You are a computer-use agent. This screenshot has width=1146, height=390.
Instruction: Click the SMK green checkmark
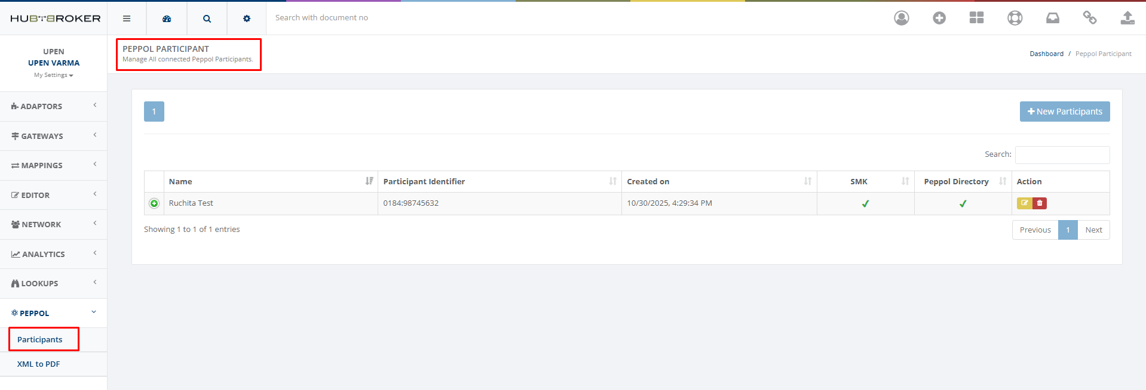point(865,204)
